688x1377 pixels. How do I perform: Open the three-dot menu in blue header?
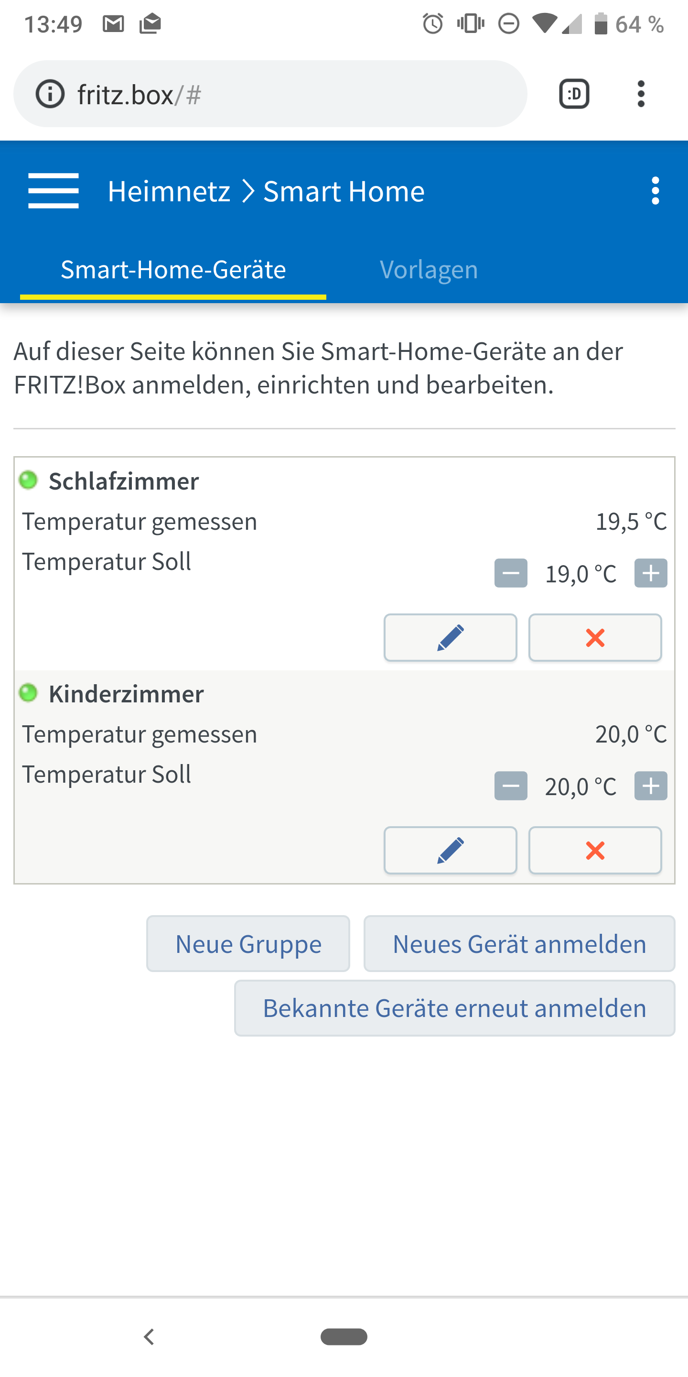655,191
